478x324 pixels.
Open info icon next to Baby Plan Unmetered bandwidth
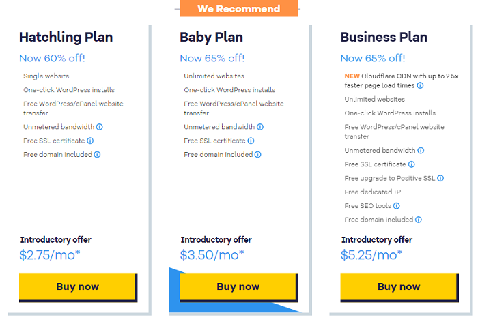point(260,127)
